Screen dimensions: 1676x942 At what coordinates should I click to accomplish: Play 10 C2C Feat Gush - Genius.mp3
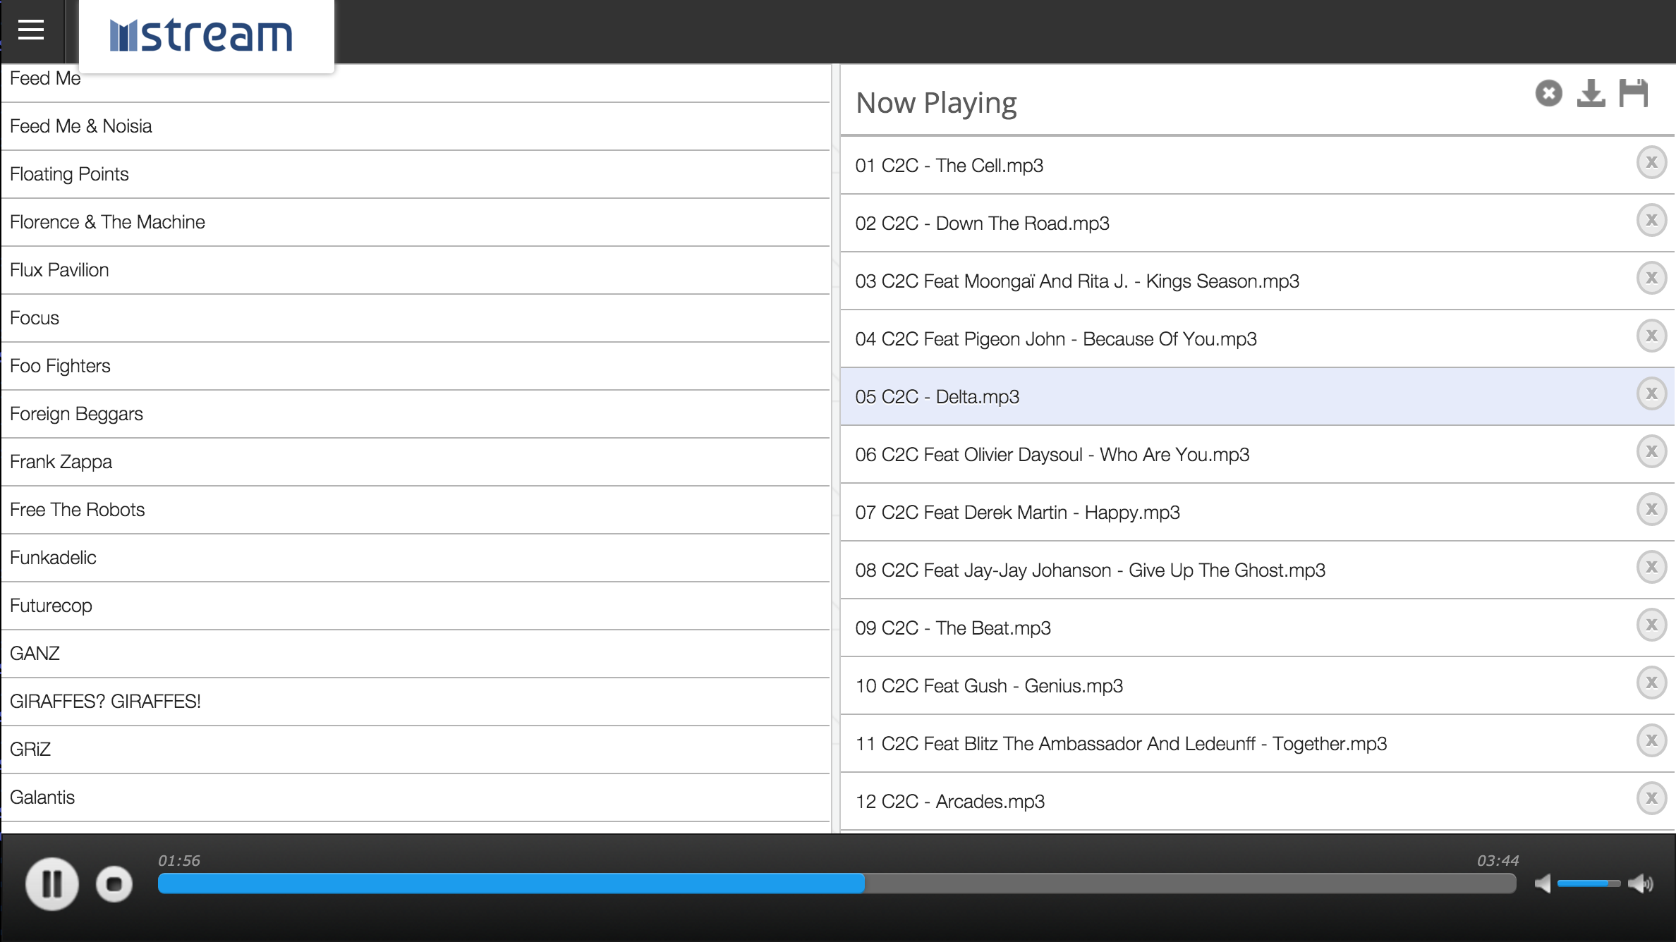(988, 686)
